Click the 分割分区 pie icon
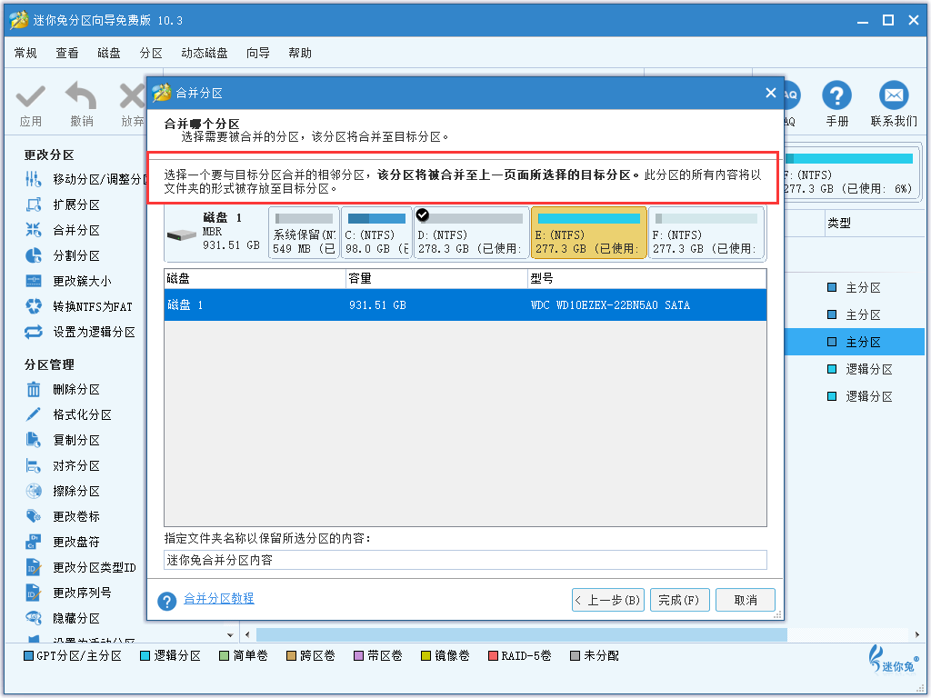The image size is (931, 698). (34, 255)
